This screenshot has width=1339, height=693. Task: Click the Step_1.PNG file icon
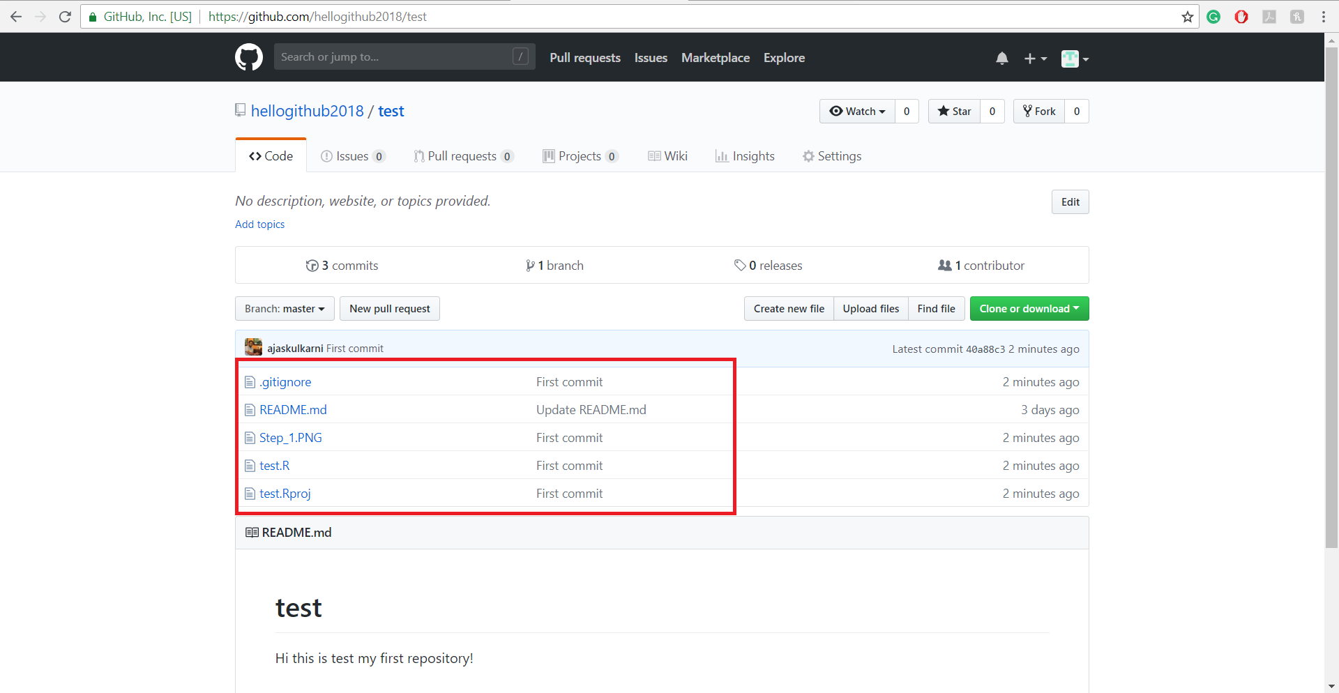(x=250, y=438)
